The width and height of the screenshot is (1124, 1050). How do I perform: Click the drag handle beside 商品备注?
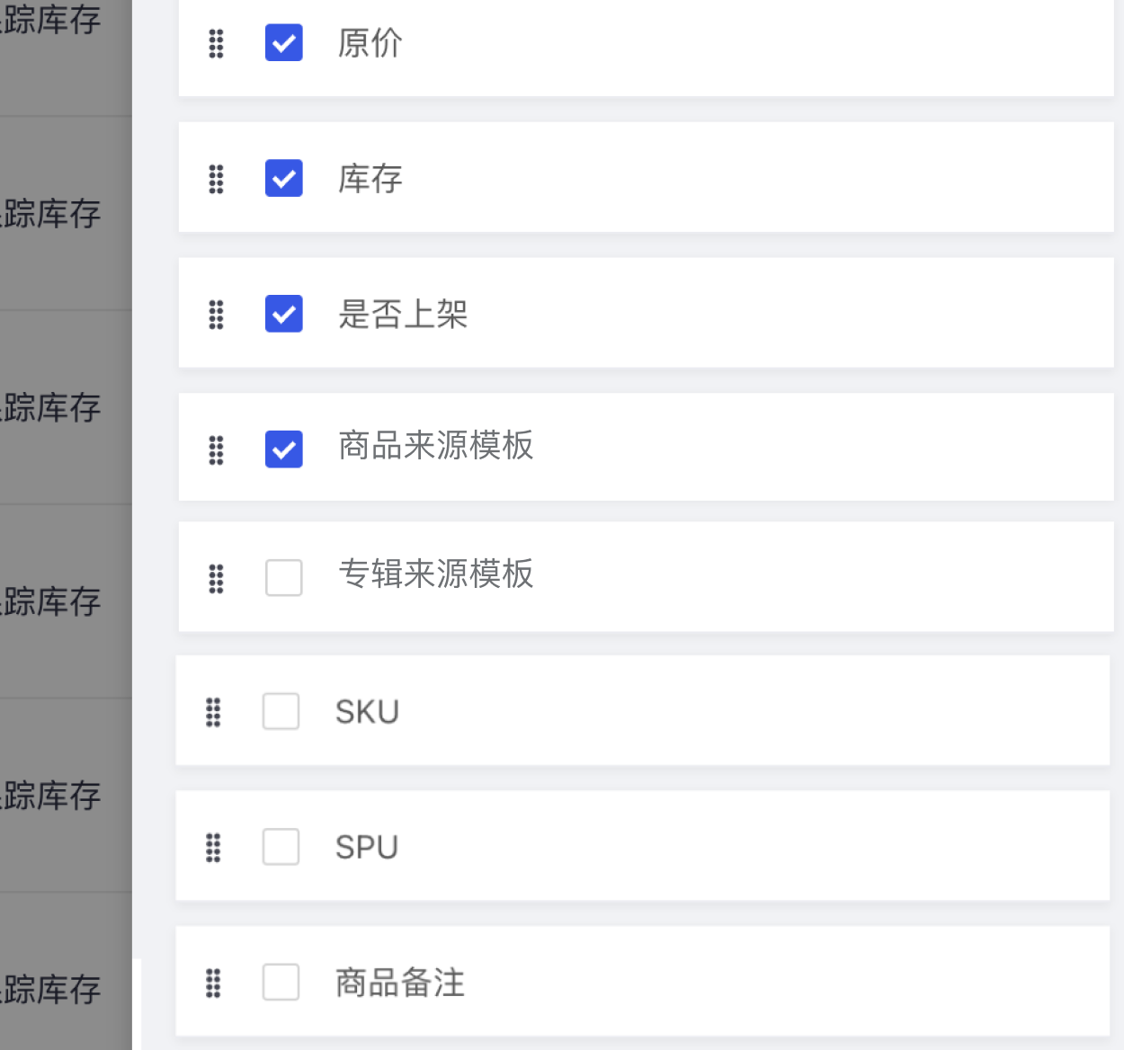pos(213,983)
